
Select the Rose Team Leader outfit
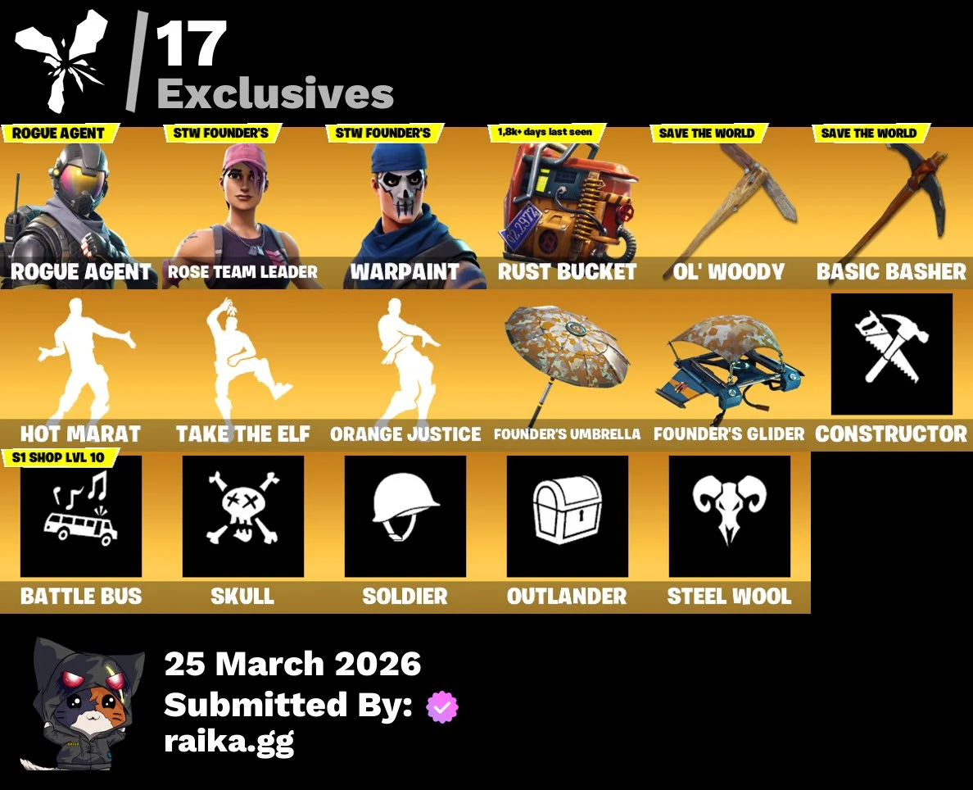click(243, 208)
